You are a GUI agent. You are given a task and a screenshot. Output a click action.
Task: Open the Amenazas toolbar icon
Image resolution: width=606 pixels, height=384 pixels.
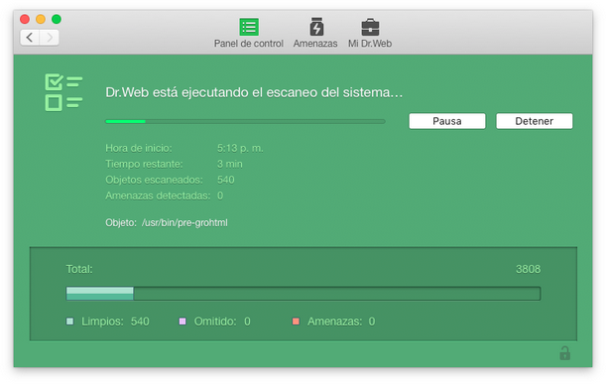click(316, 27)
